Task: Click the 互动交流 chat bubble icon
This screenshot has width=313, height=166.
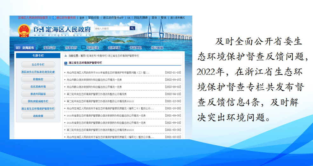Action: click(83, 48)
